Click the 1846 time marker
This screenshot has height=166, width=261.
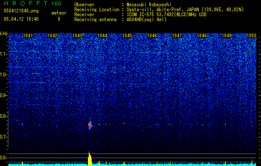tap(152, 36)
